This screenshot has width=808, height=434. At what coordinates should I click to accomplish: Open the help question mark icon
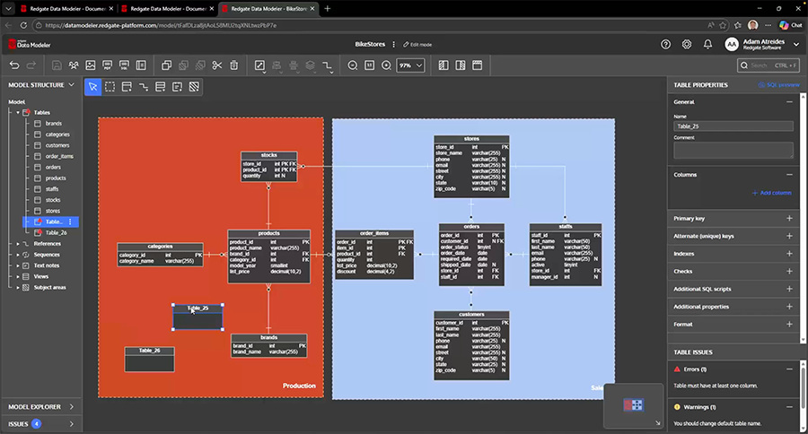click(x=665, y=44)
